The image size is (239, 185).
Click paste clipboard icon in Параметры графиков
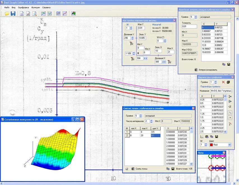click(207, 137)
